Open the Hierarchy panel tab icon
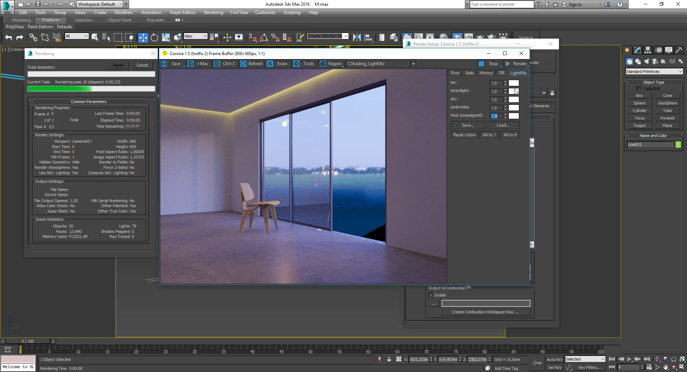This screenshot has width=687, height=372. click(648, 50)
